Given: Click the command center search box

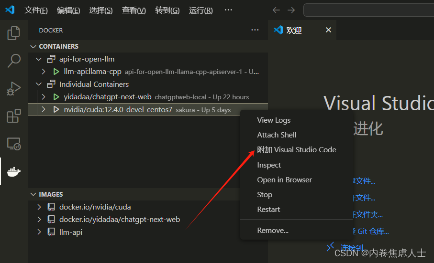Looking at the screenshot, I should [368, 10].
